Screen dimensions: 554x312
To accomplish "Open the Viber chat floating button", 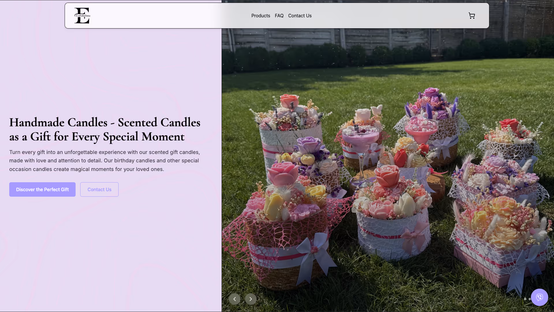I will [539, 297].
